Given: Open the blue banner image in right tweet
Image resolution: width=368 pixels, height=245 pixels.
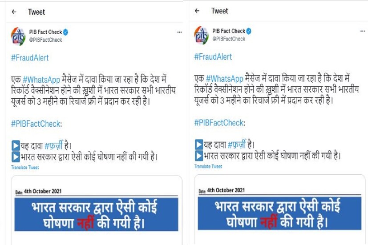Looking at the screenshot, I should (x=279, y=213).
